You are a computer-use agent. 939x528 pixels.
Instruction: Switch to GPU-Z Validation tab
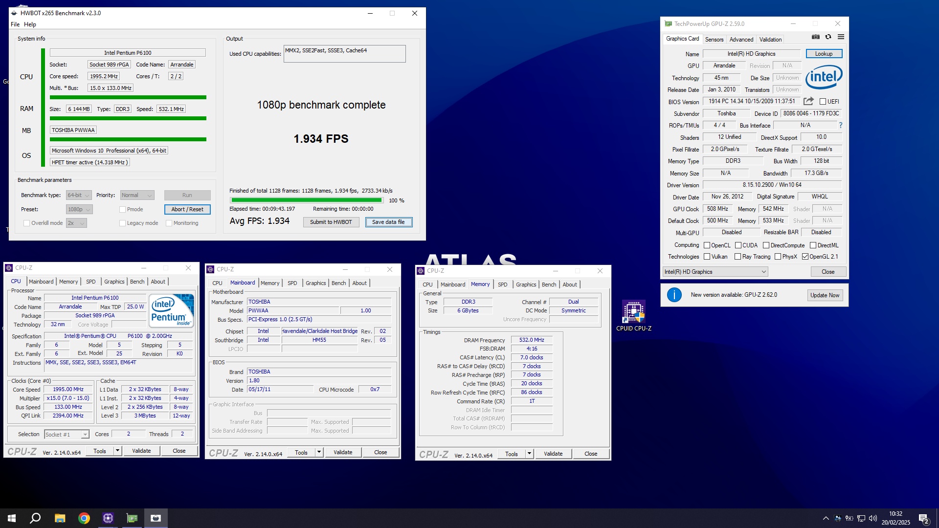pyautogui.click(x=770, y=40)
